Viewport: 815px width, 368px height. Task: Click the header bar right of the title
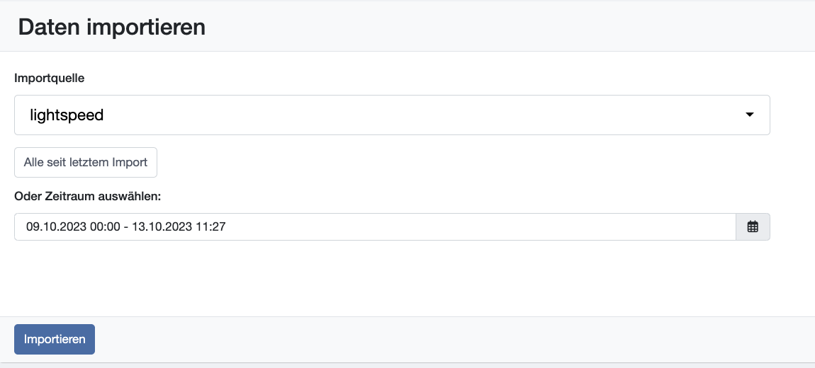(510, 27)
